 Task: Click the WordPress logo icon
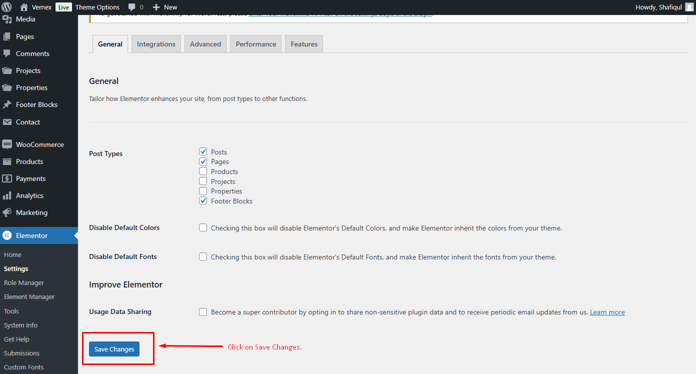point(7,7)
